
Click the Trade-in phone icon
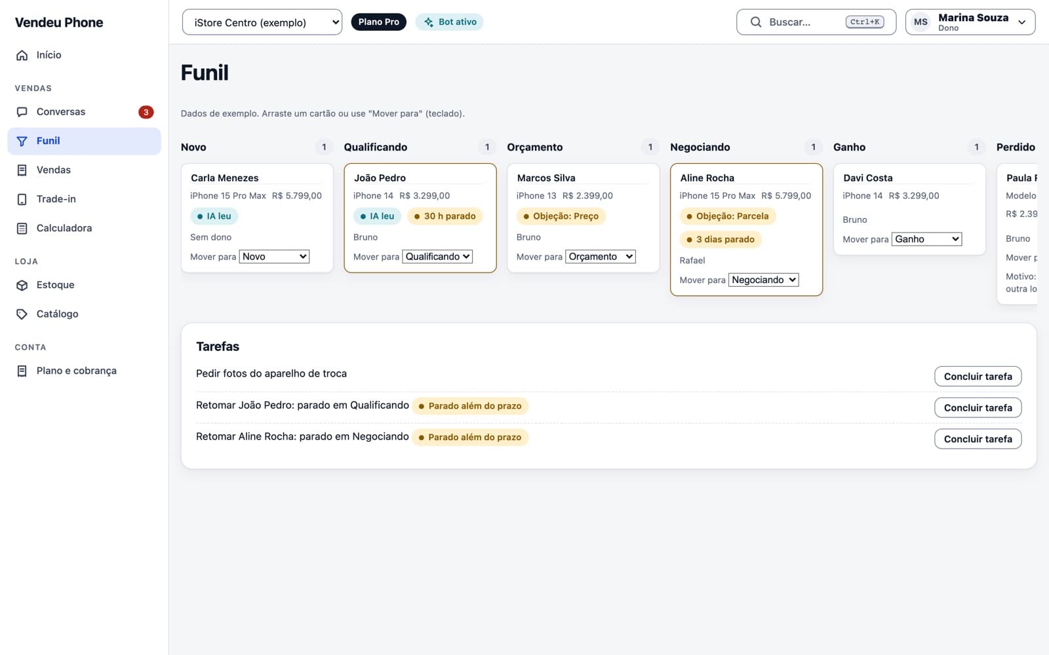[x=22, y=199]
